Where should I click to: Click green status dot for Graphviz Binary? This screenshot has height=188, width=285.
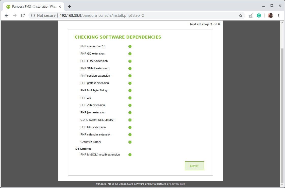(130, 142)
